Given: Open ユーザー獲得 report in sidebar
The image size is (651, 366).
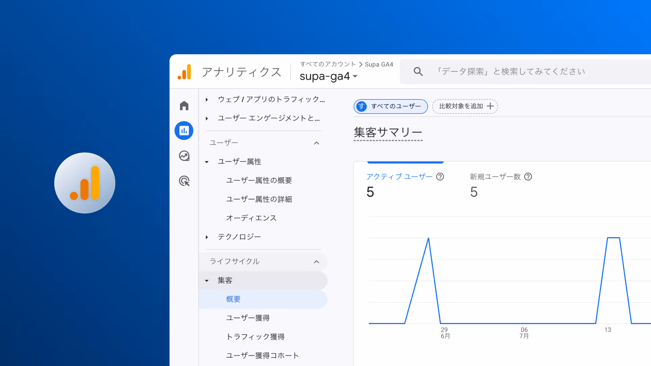Looking at the screenshot, I should coord(248,318).
